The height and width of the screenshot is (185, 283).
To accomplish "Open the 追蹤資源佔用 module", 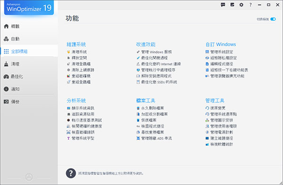I will coord(83,114).
